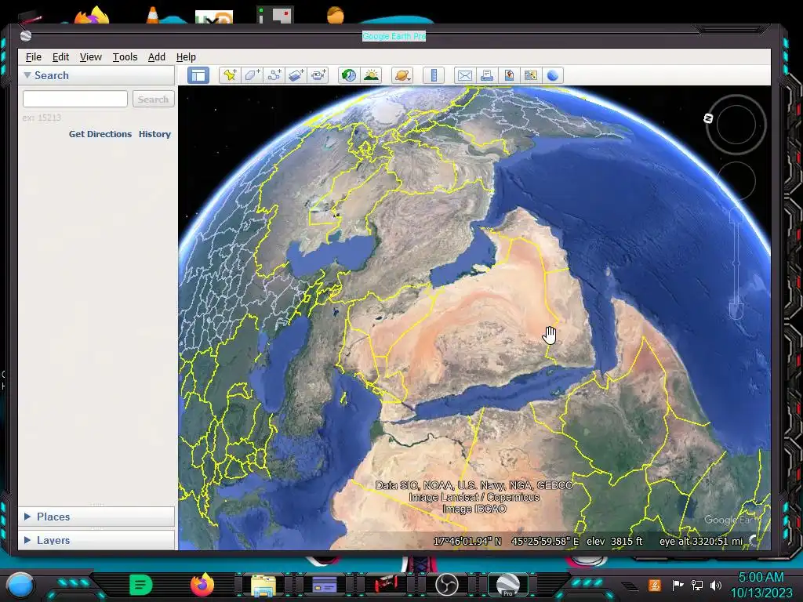Viewport: 803px width, 602px height.
Task: Open the purple card app in taskbar
Action: click(324, 585)
